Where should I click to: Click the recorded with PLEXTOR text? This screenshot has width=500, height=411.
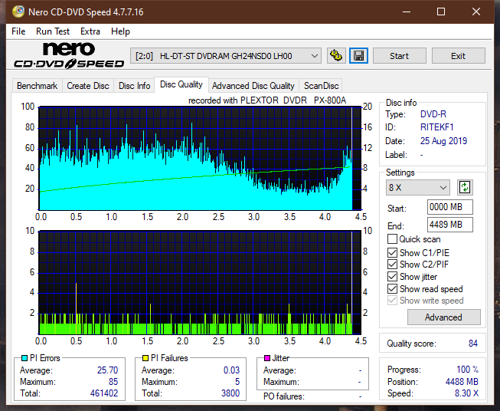(x=267, y=100)
